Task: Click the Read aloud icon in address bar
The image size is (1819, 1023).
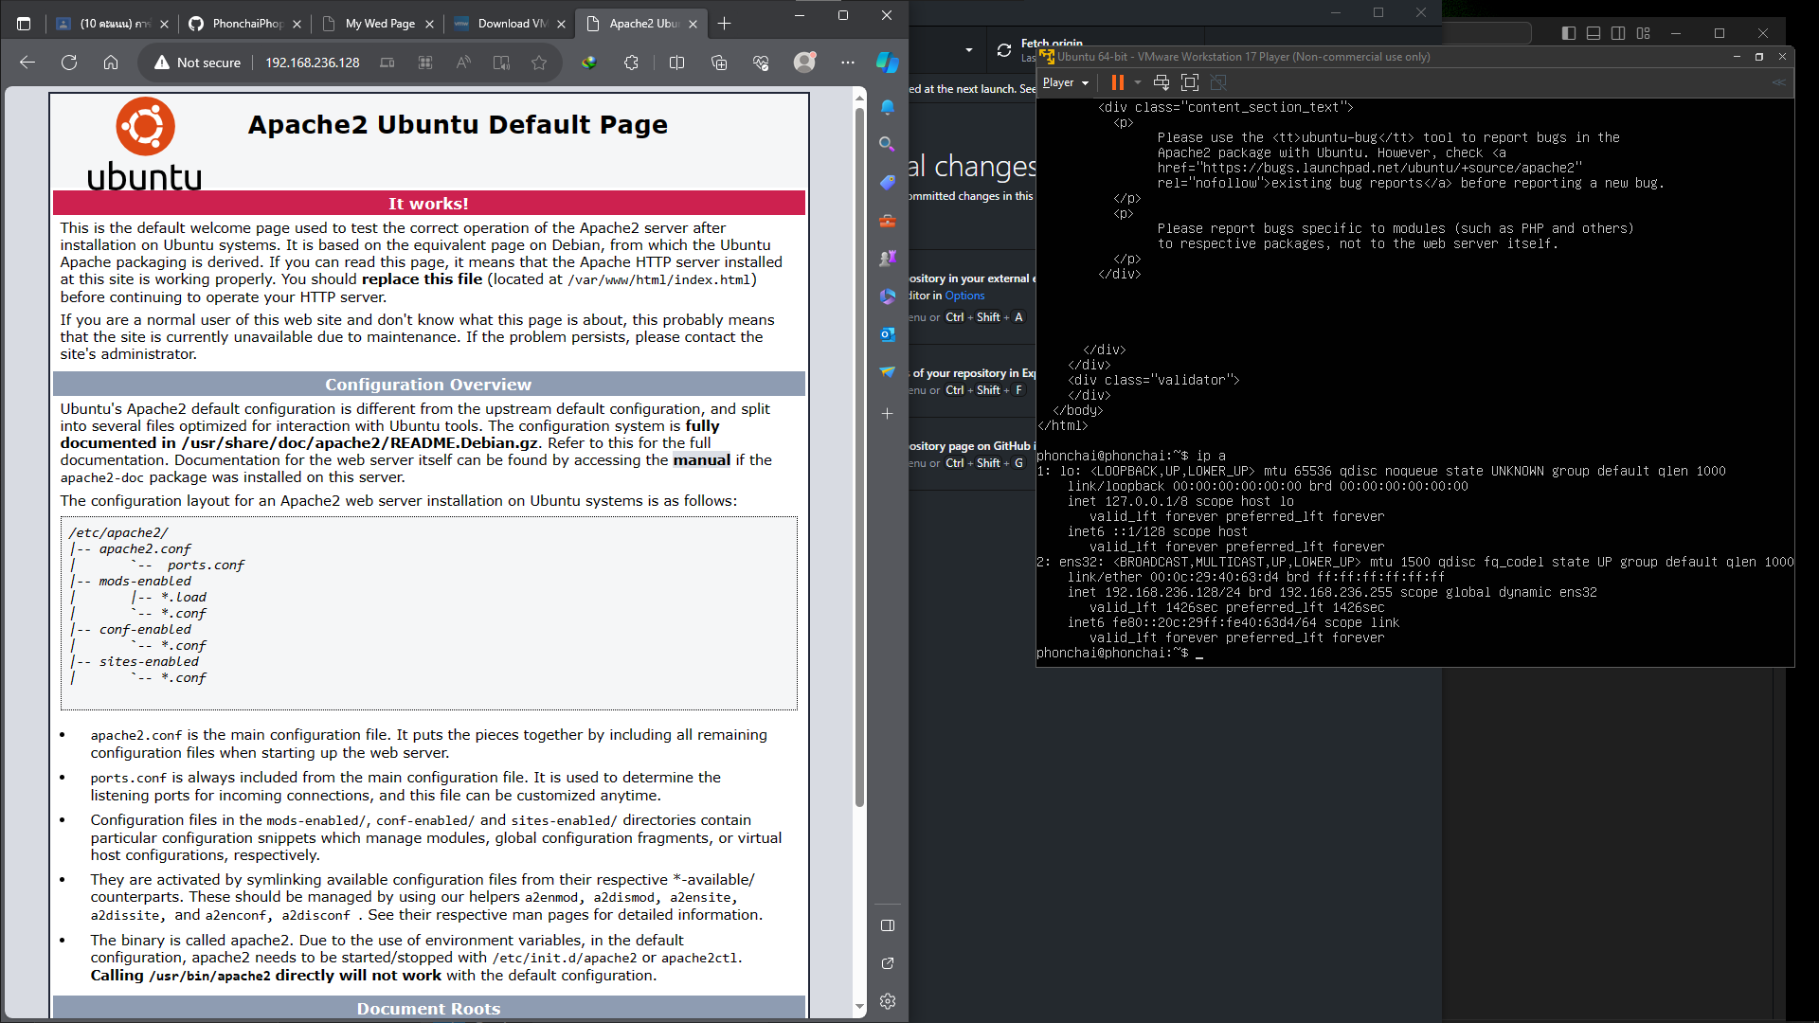Action: [463, 63]
